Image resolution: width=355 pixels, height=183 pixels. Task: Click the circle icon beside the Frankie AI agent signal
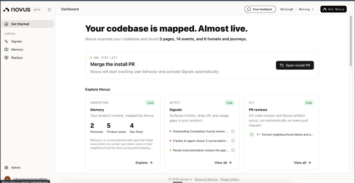233,141
